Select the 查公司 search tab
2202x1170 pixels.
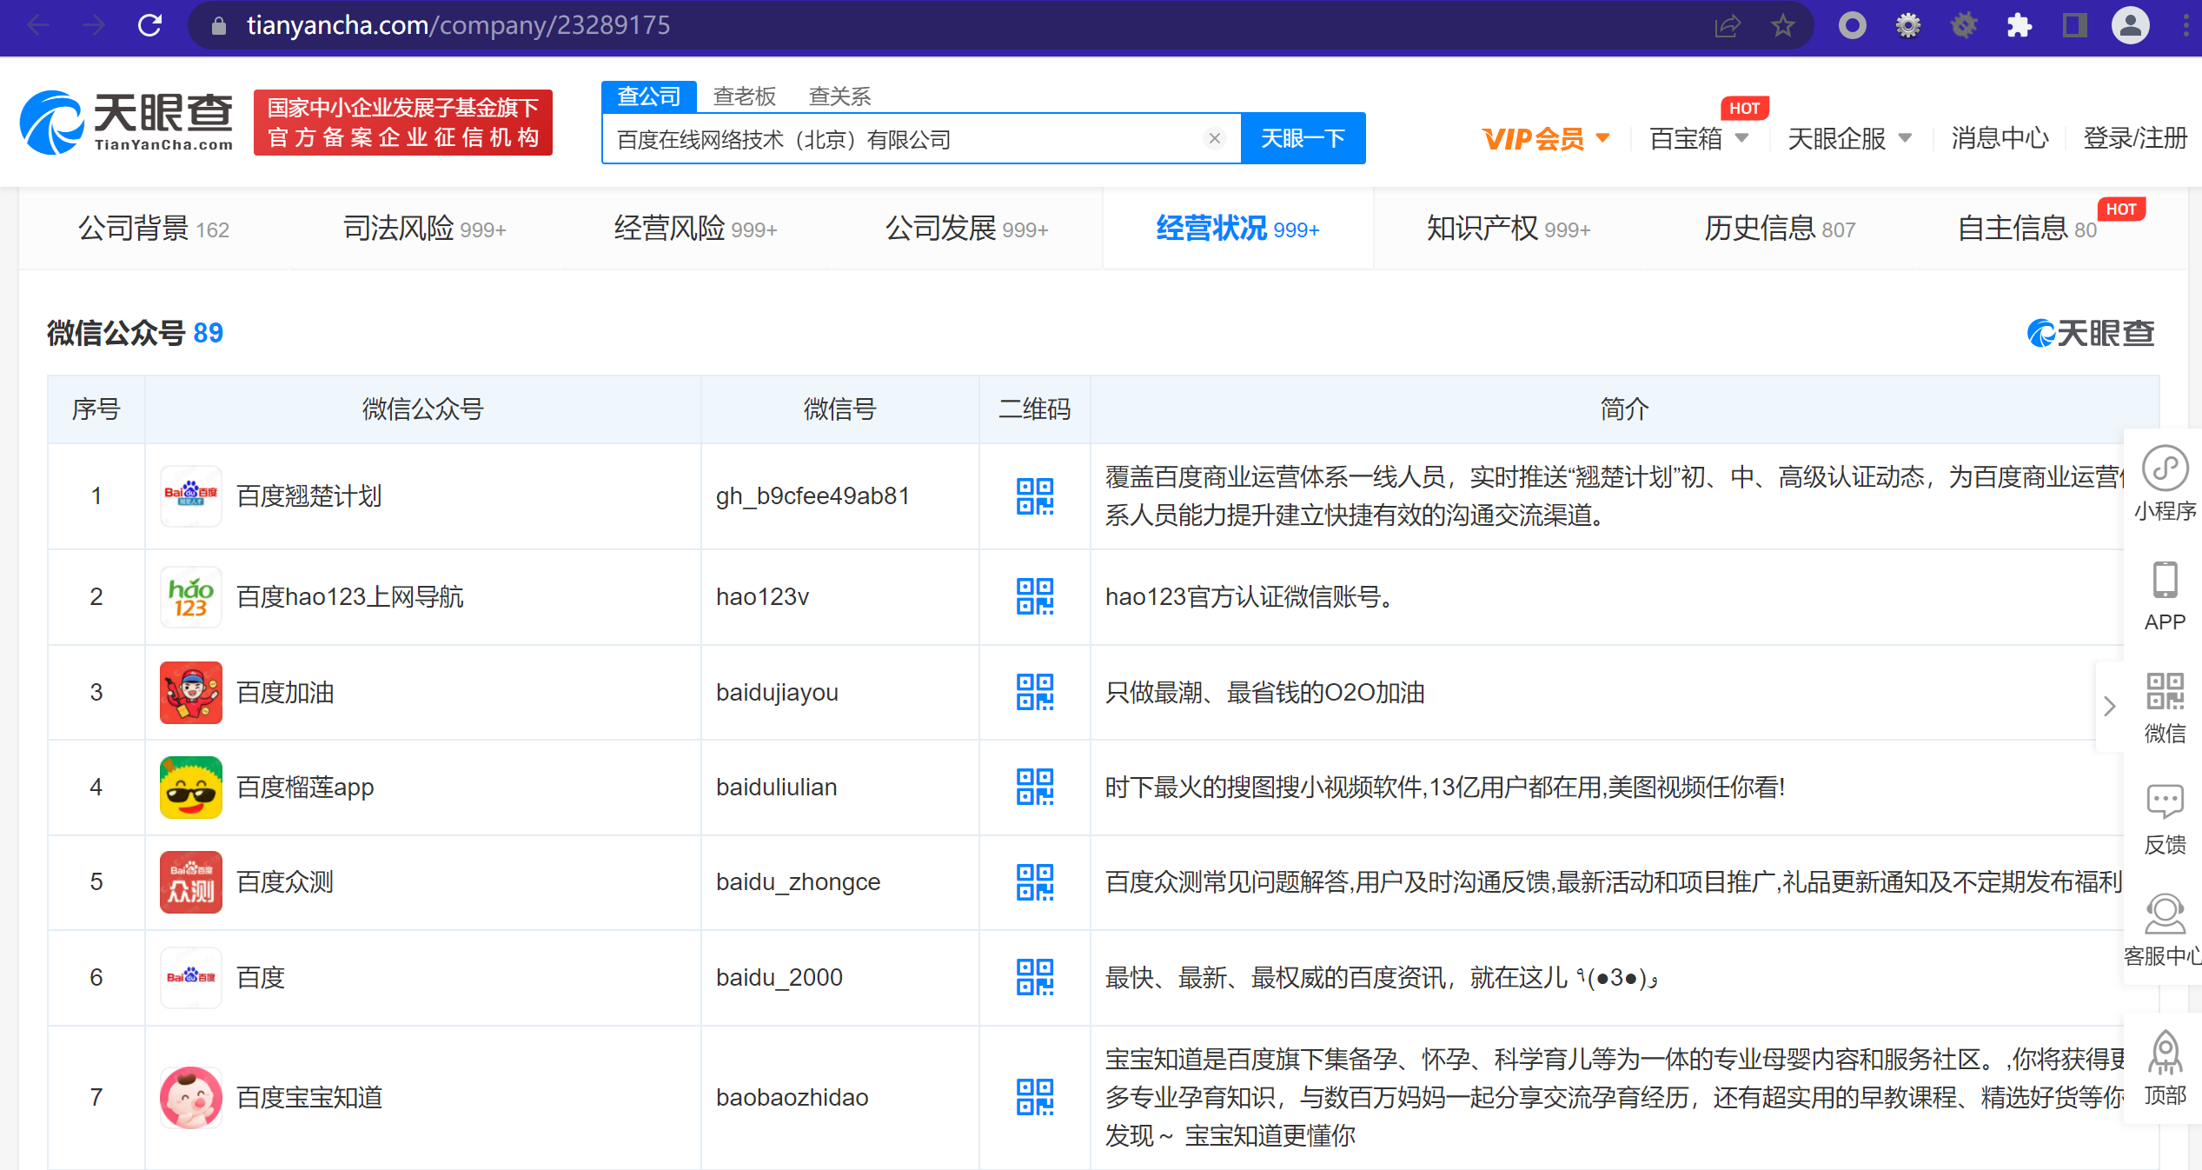[x=649, y=96]
